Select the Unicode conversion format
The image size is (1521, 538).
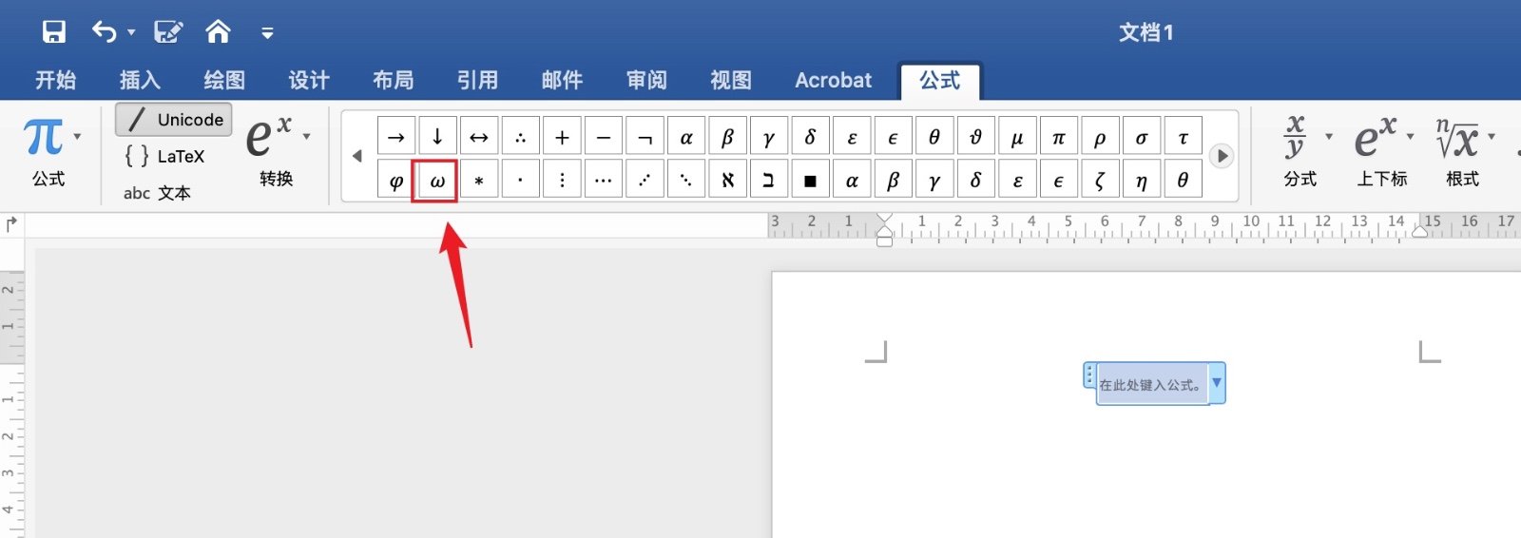point(174,119)
